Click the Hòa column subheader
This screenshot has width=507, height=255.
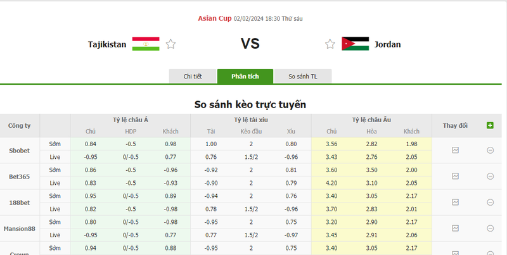(x=371, y=132)
